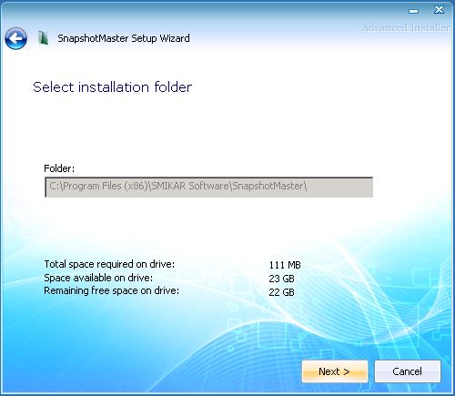This screenshot has height=396, width=455.
Task: Go back using the blue arrow button
Action: point(15,38)
